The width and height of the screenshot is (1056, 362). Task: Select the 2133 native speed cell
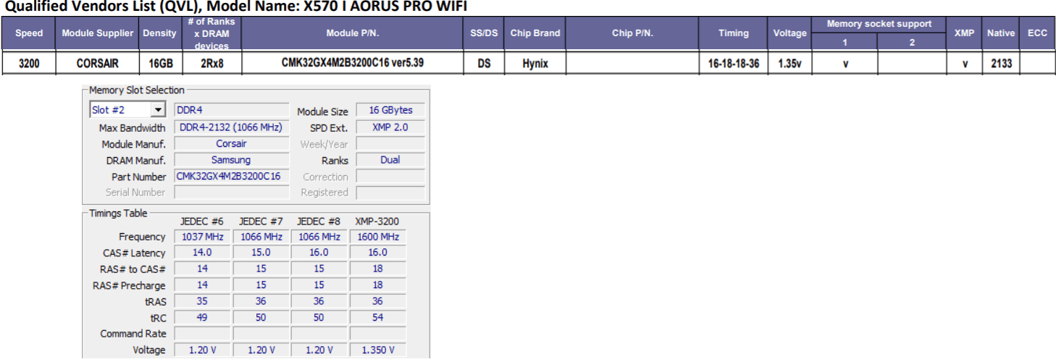click(1001, 64)
